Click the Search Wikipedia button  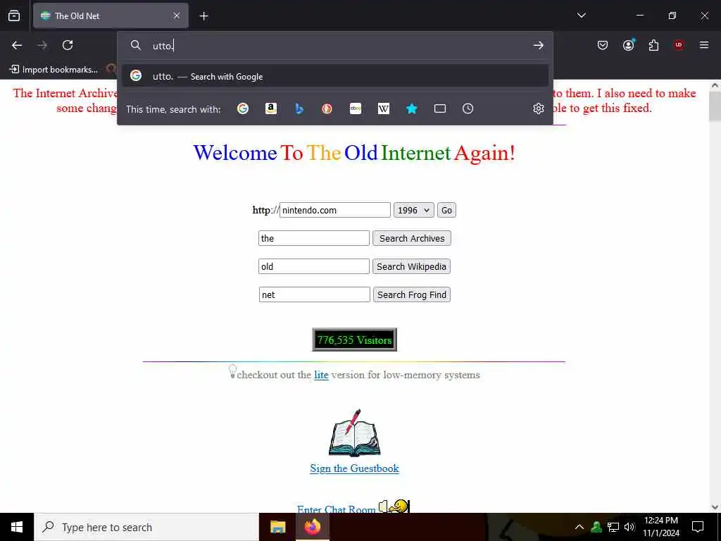tap(411, 266)
